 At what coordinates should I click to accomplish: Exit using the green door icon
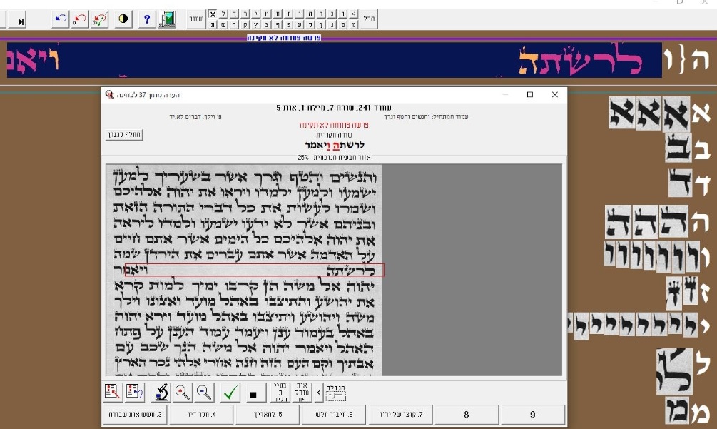168,19
